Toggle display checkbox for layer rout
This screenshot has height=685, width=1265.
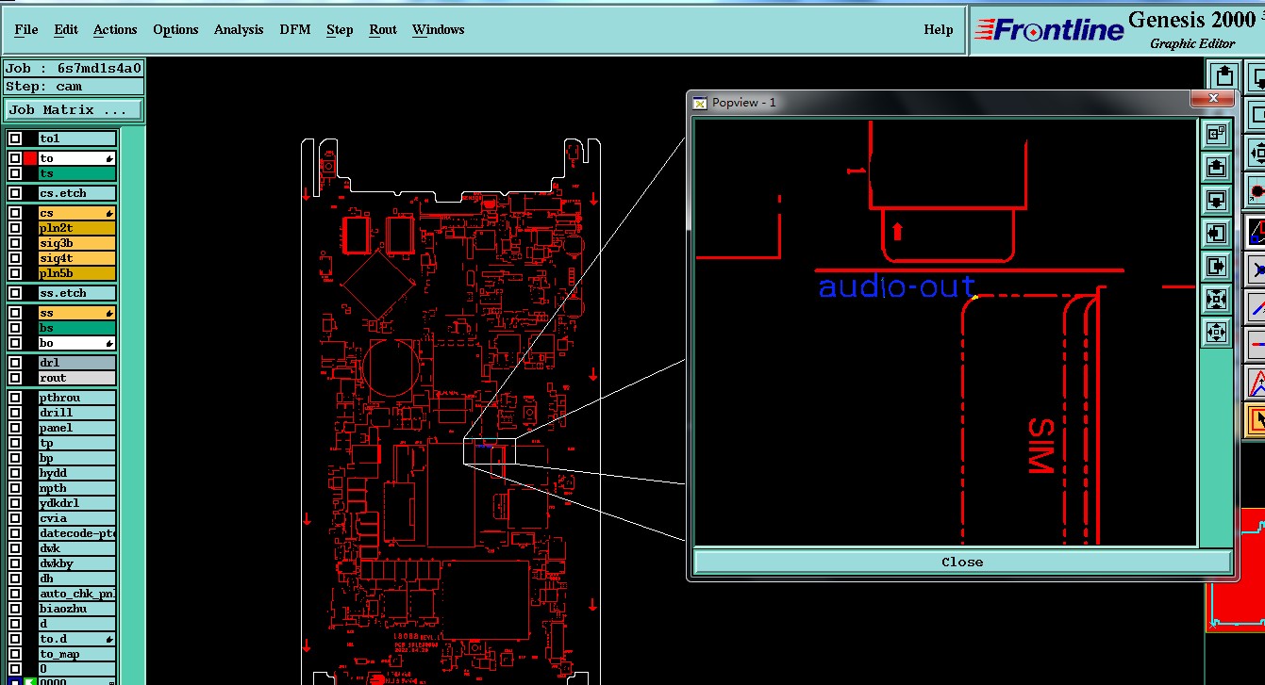click(15, 378)
